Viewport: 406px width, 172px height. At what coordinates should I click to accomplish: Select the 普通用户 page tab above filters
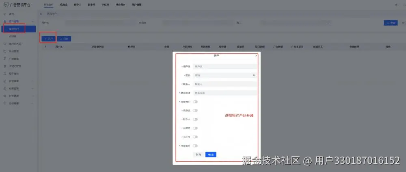click(52, 13)
